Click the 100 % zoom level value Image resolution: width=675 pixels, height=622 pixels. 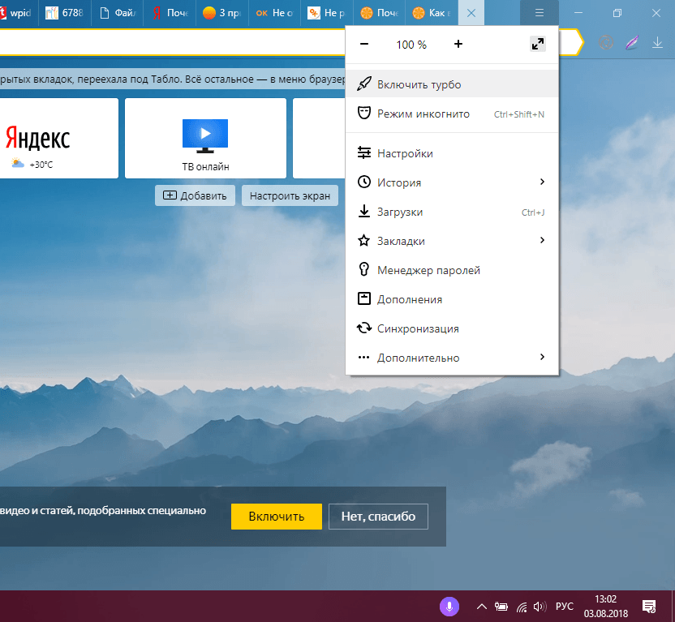411,45
